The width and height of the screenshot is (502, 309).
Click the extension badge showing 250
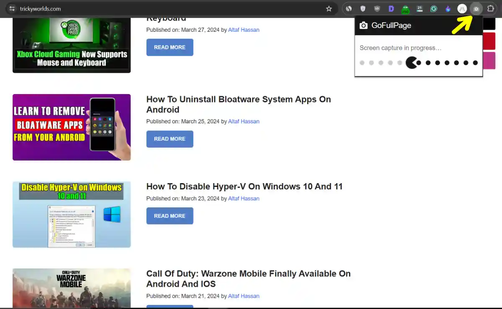(x=405, y=8)
